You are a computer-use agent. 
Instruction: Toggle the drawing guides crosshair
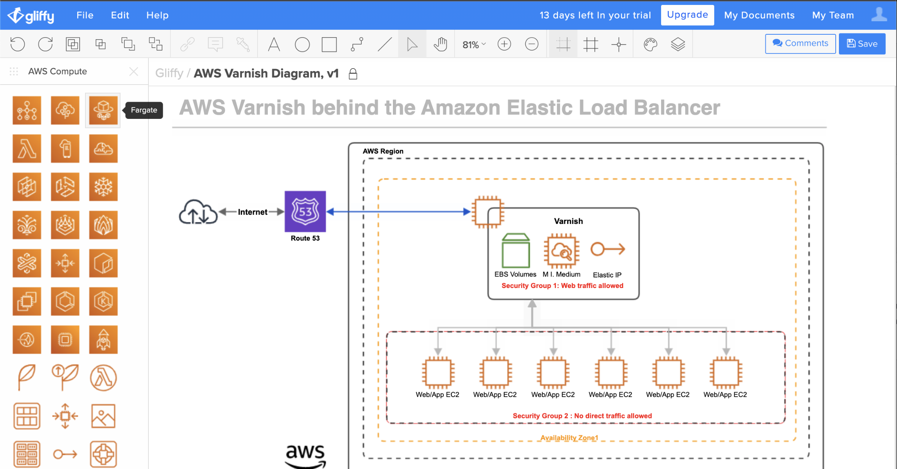pyautogui.click(x=619, y=44)
